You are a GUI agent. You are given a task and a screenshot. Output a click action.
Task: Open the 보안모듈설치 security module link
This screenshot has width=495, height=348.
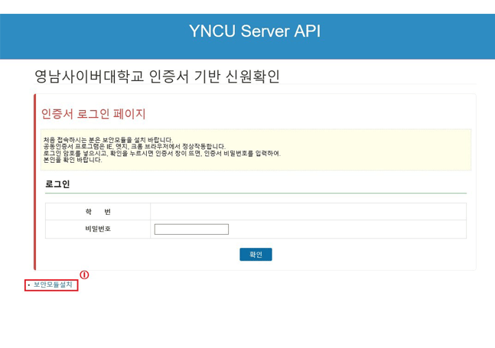[x=53, y=285]
